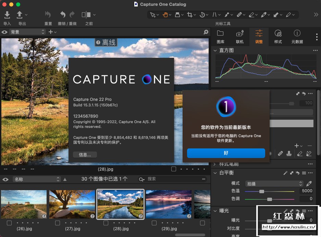
Task: Click the Export (导出) icon
Action: click(x=20, y=15)
